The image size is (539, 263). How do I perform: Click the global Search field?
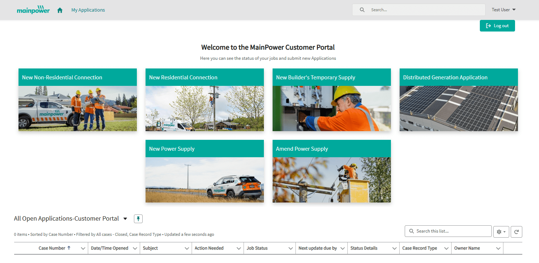tap(418, 10)
